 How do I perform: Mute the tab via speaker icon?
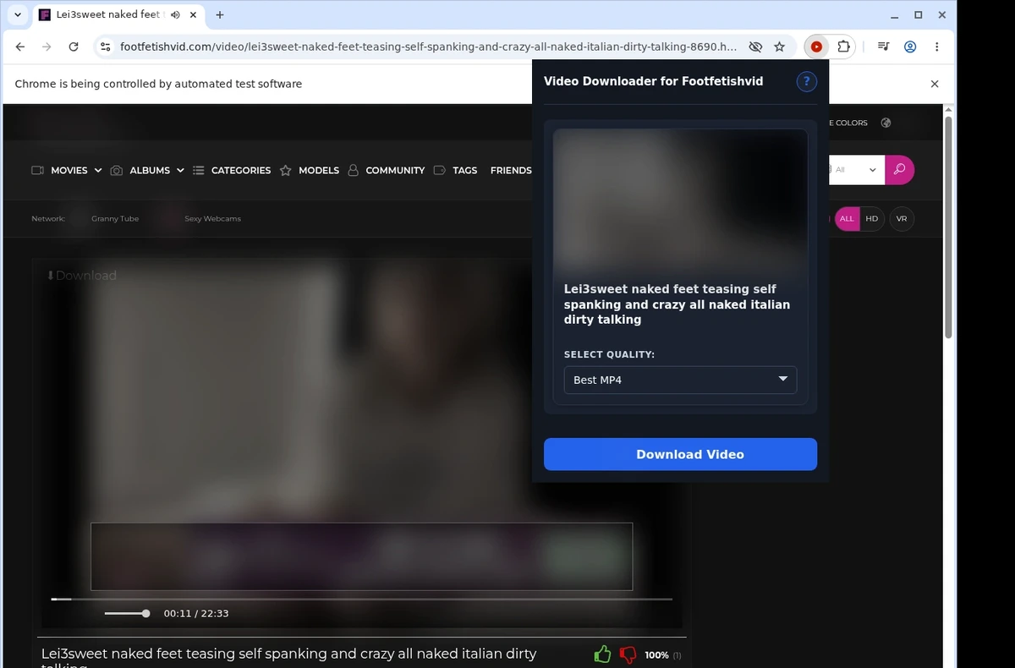pos(175,14)
